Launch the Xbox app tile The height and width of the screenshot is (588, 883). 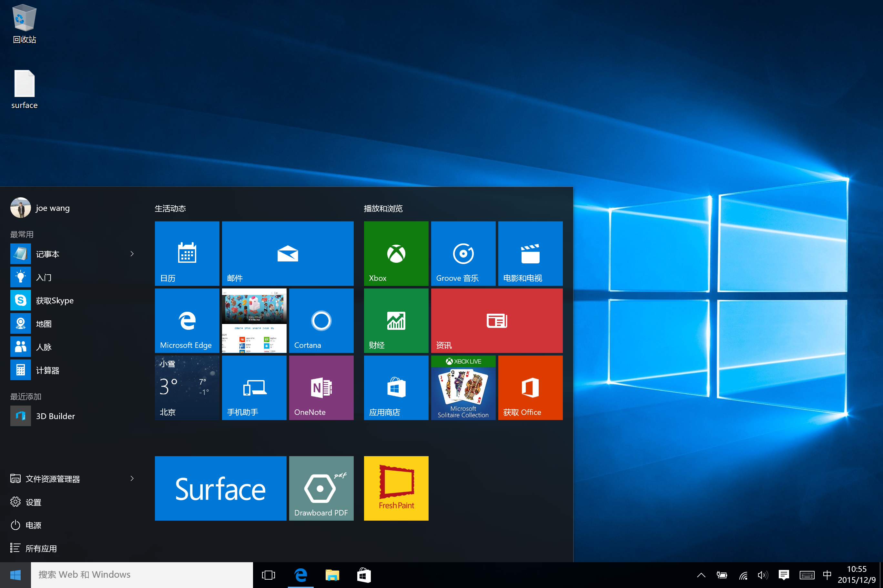click(396, 253)
